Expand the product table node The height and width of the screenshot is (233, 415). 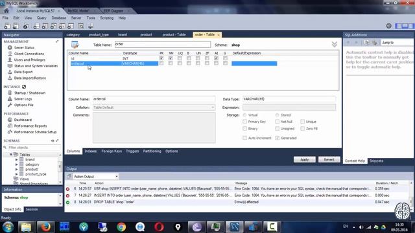tap(16, 170)
